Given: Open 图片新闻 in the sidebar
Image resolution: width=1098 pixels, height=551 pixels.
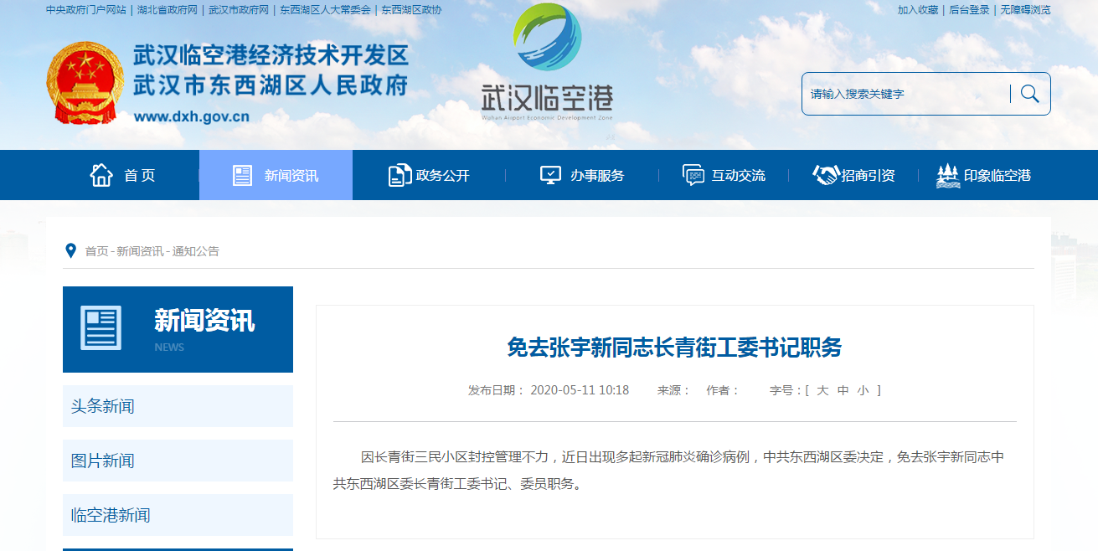Looking at the screenshot, I should tap(102, 461).
